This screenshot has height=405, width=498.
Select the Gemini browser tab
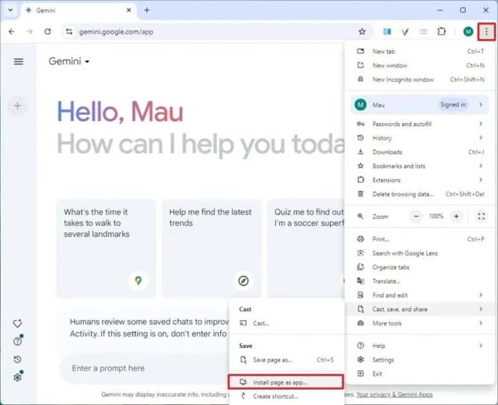tap(80, 10)
